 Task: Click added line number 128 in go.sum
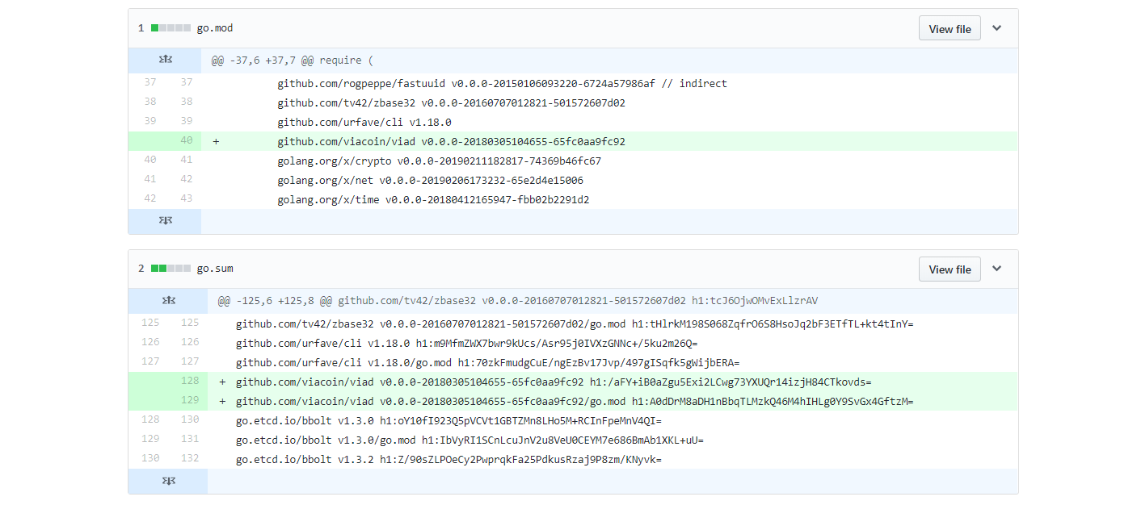tap(189, 382)
